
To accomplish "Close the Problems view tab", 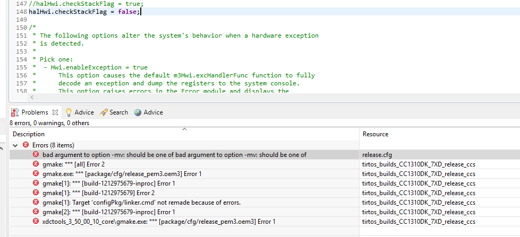I will [x=55, y=112].
